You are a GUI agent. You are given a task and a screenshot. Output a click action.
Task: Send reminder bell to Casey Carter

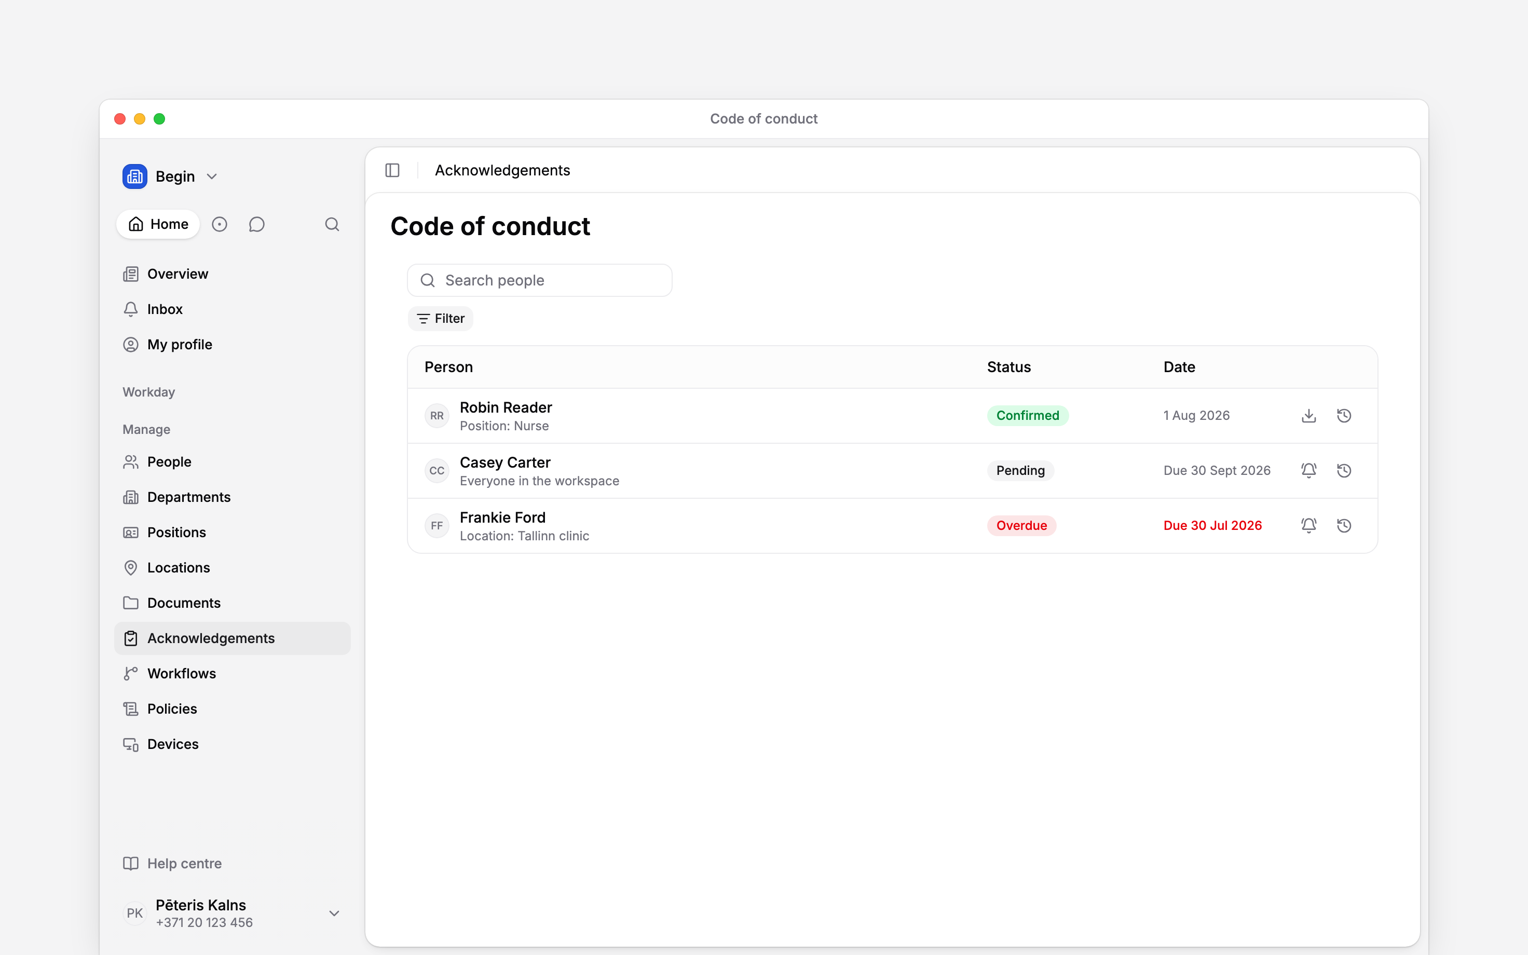click(1309, 471)
